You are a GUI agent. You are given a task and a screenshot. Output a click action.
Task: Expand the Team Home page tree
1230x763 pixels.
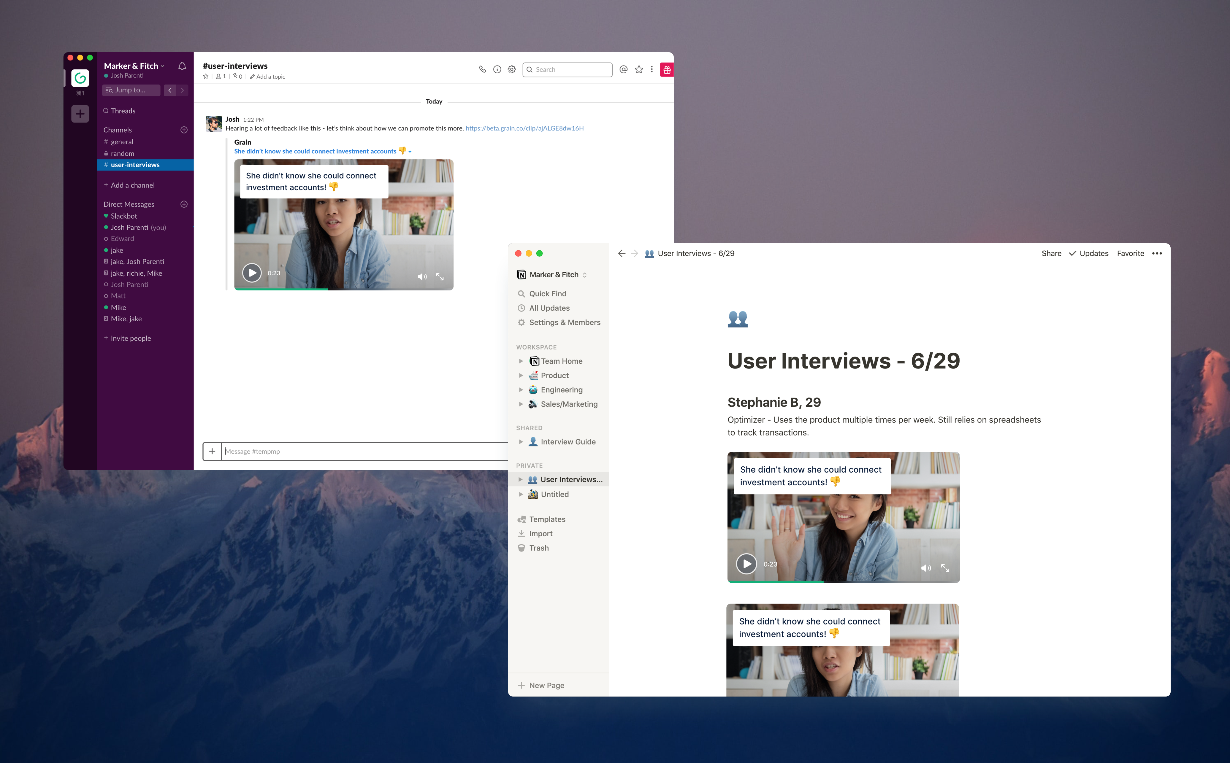(x=521, y=361)
